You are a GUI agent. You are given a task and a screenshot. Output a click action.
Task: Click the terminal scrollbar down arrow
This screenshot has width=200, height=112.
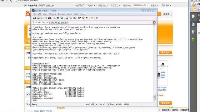click(x=154, y=101)
